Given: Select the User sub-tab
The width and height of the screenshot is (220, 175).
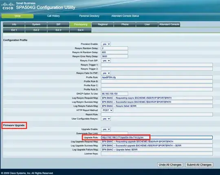Looking at the screenshot, I should pyautogui.click(x=147, y=24).
